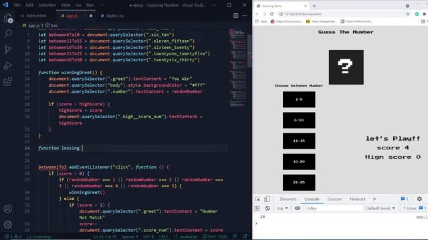This screenshot has height=240, width=428.
Task: Open the browser extensions puzzle icon
Action: [424, 14]
